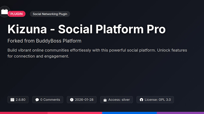The width and height of the screenshot is (204, 114).
Task: Click the lock icon for access
Action: tap(105, 100)
